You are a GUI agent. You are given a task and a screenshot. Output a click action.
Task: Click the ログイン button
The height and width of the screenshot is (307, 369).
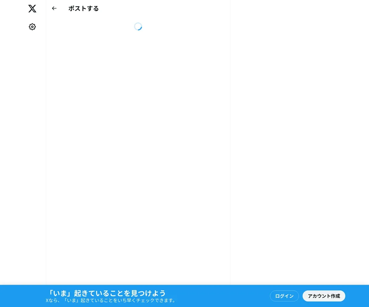[x=284, y=296]
